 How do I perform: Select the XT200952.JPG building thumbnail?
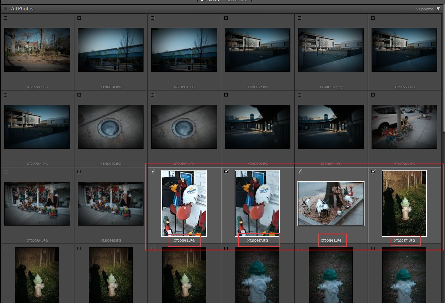coord(258,50)
